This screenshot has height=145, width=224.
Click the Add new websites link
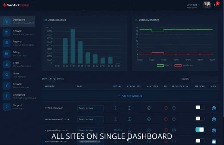[x=130, y=96]
